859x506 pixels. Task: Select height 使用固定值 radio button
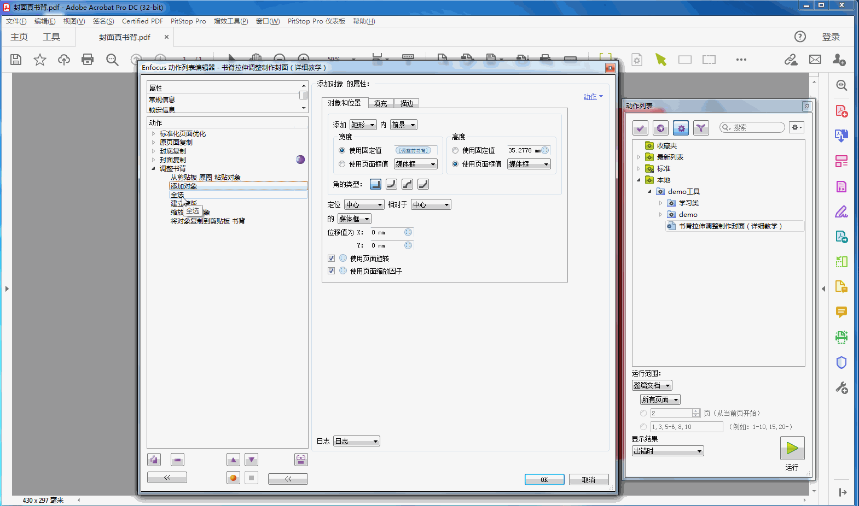(455, 150)
